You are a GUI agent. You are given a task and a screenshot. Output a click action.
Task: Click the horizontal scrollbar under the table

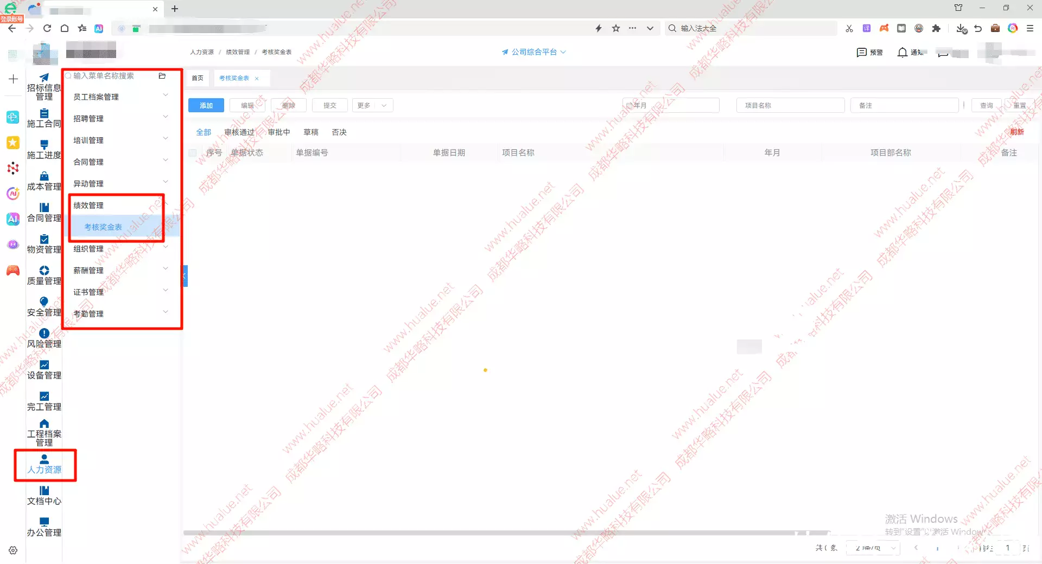point(507,533)
